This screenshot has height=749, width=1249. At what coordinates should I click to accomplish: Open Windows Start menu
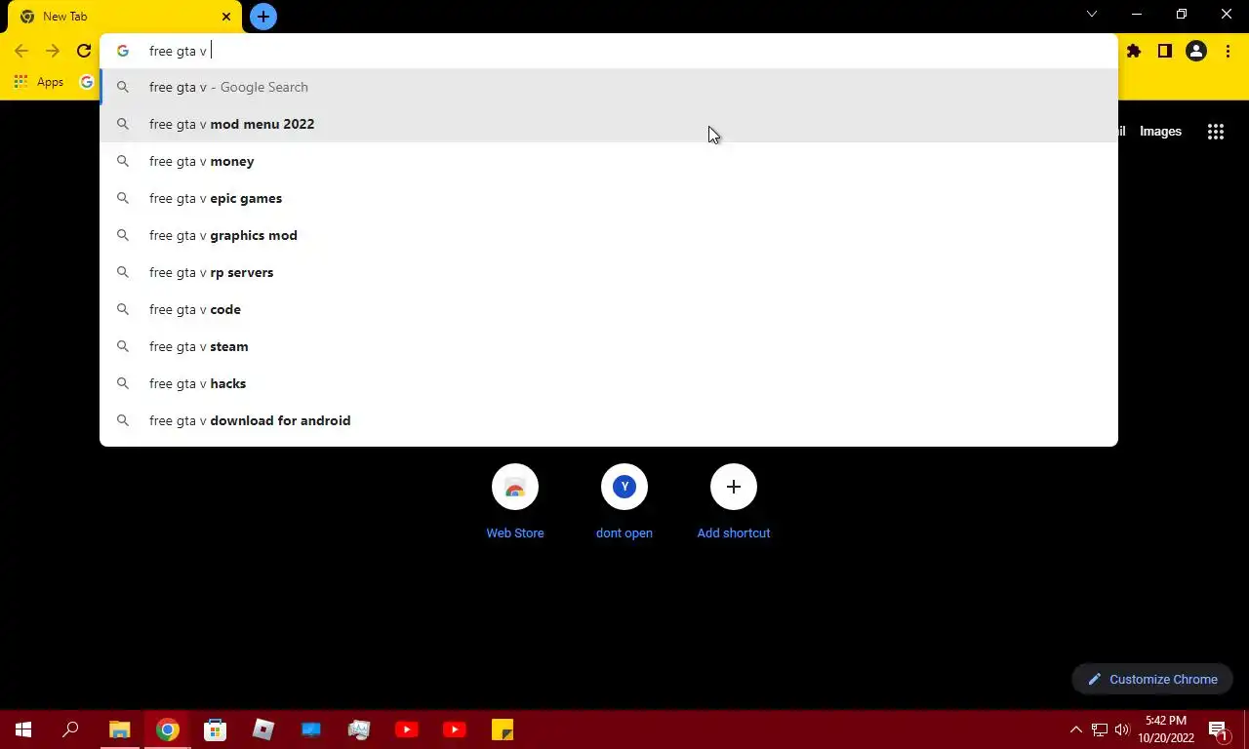[23, 729]
